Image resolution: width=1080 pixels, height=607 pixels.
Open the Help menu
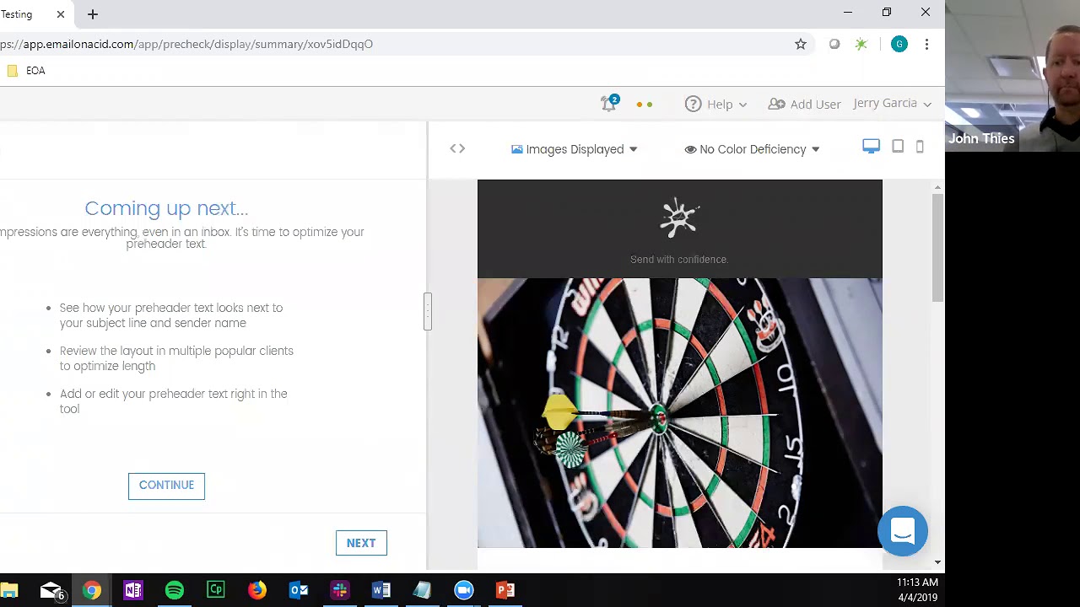pos(715,104)
